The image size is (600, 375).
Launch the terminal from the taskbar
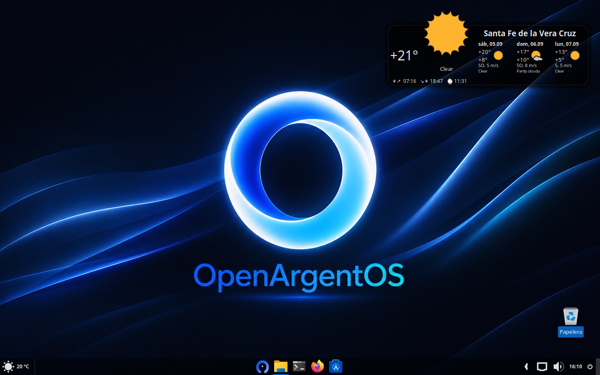pyautogui.click(x=299, y=367)
